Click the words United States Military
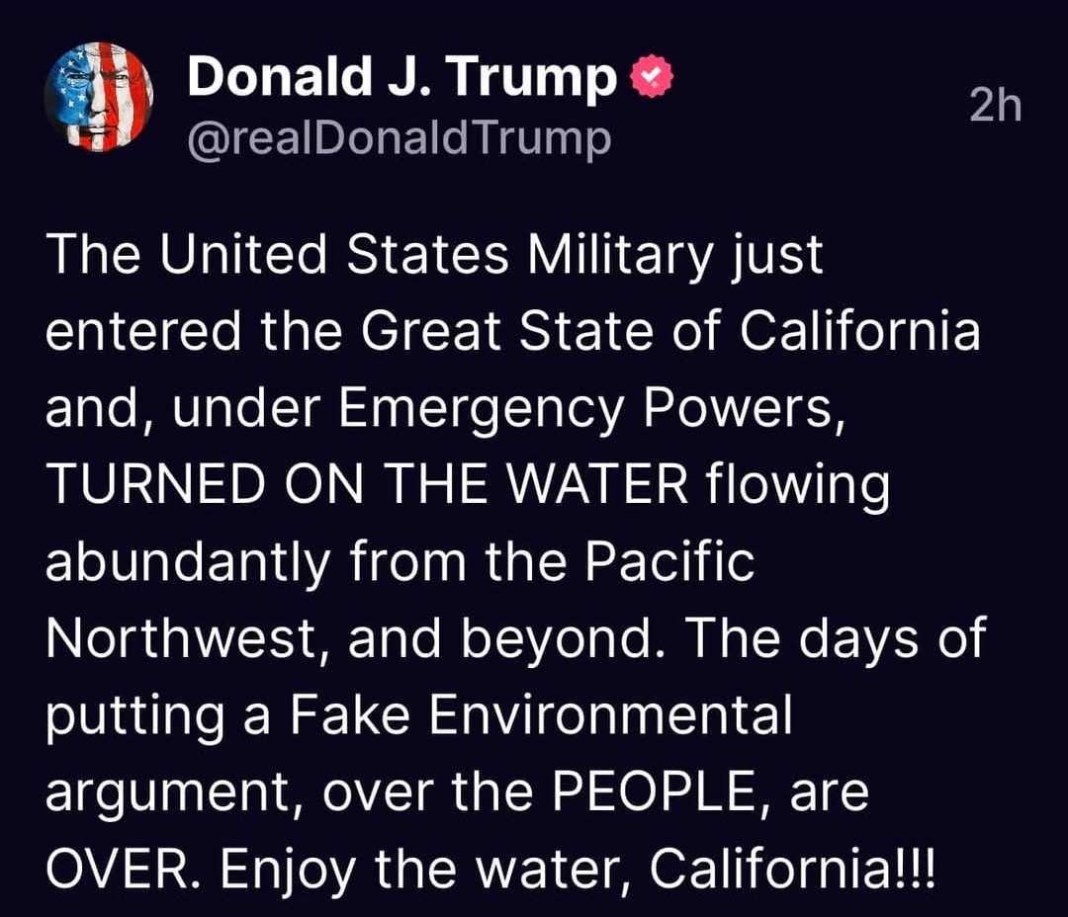Image resolution: width=1068 pixels, height=917 pixels. (x=437, y=255)
